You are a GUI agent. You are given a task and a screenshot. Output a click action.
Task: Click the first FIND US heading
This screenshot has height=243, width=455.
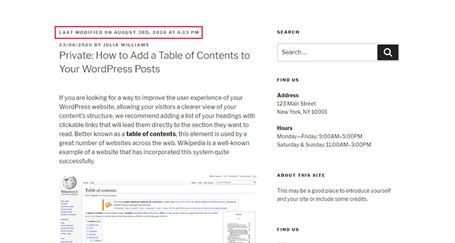point(288,80)
